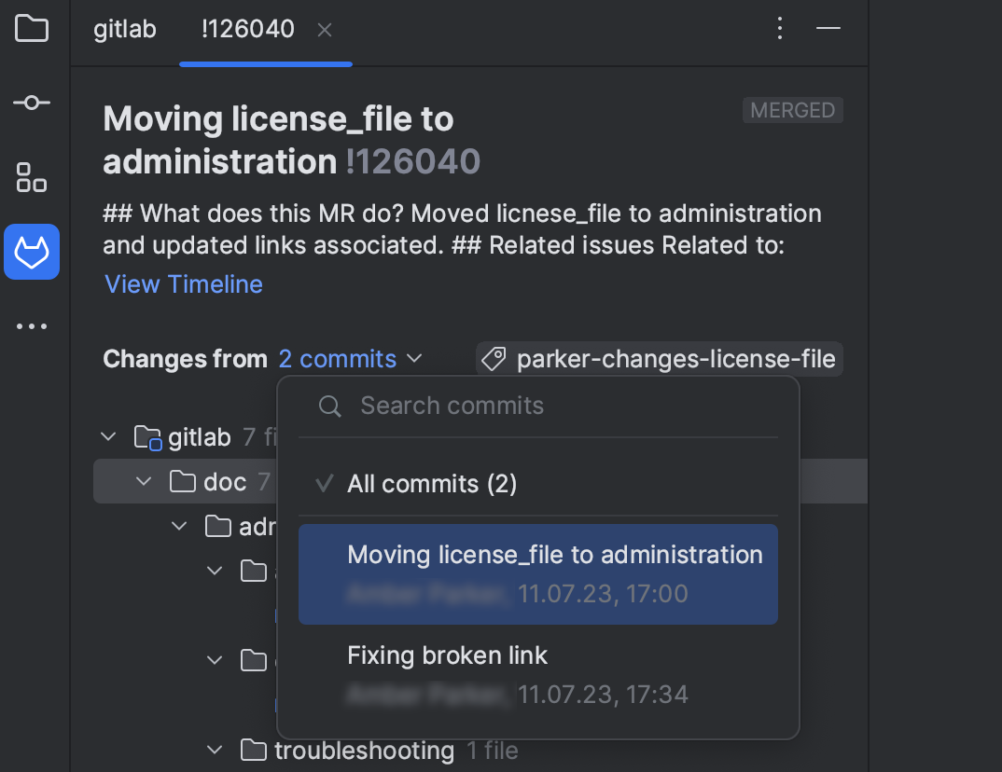Viewport: 1002px width, 772px height.
Task: Close the !126040 tab
Action: coord(325,30)
